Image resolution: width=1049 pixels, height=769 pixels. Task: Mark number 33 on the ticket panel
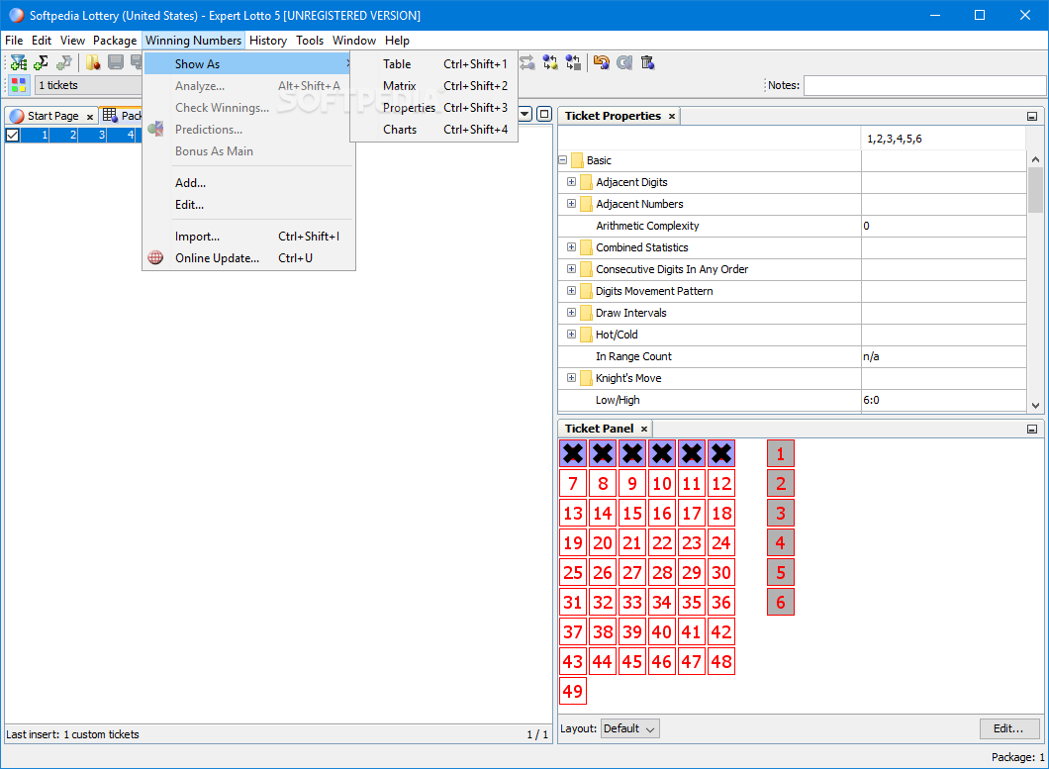click(x=632, y=603)
